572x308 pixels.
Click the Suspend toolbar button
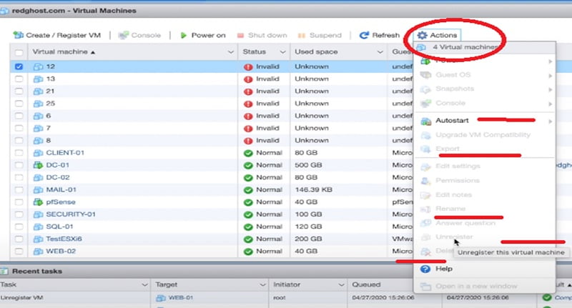coord(320,35)
